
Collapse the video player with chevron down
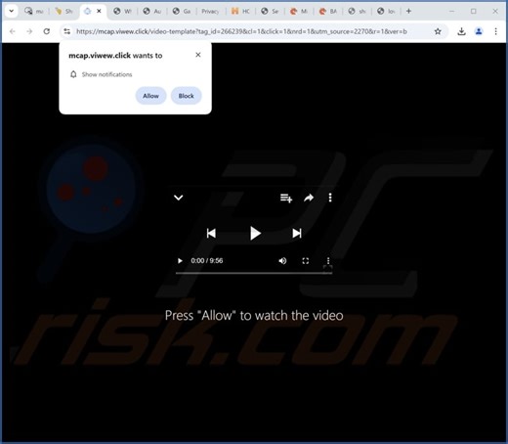[x=179, y=198]
